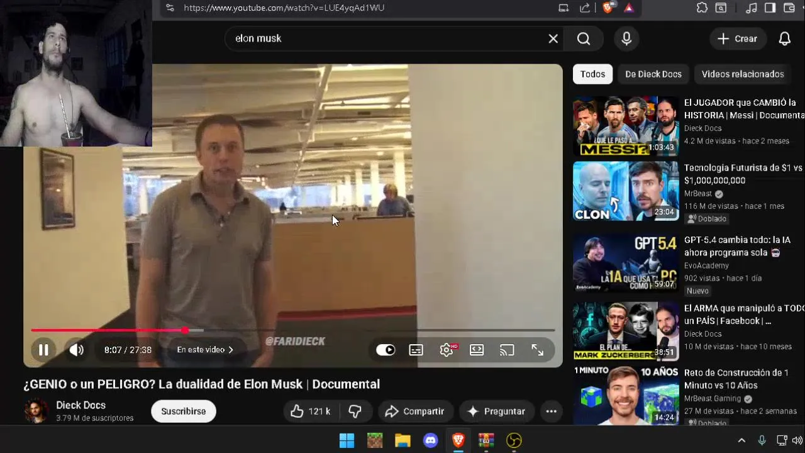The image size is (805, 453).
Task: Open the three-dot more actions menu
Action: click(x=552, y=411)
